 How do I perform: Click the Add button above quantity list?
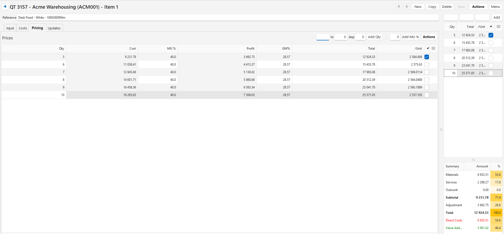[496, 18]
